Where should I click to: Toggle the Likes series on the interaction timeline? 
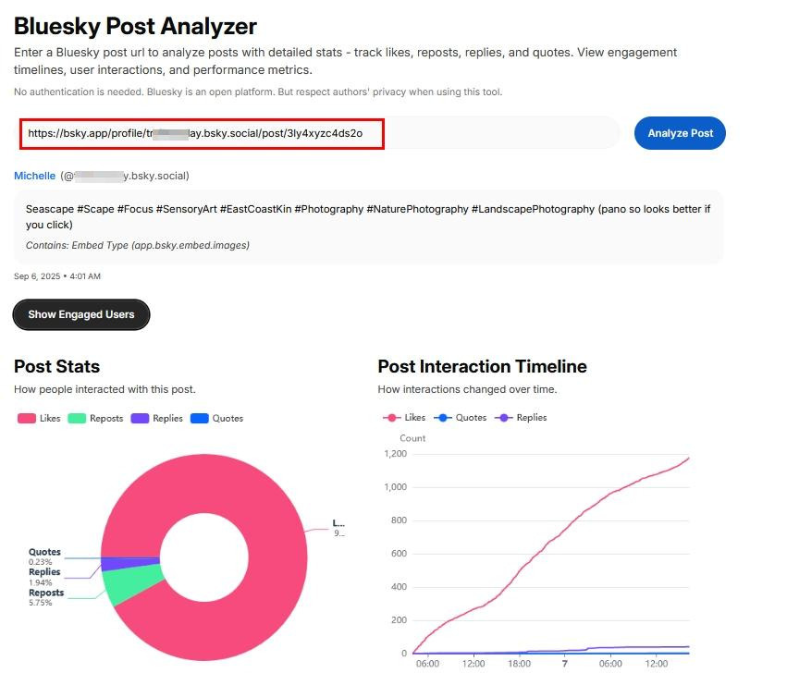[x=407, y=417]
